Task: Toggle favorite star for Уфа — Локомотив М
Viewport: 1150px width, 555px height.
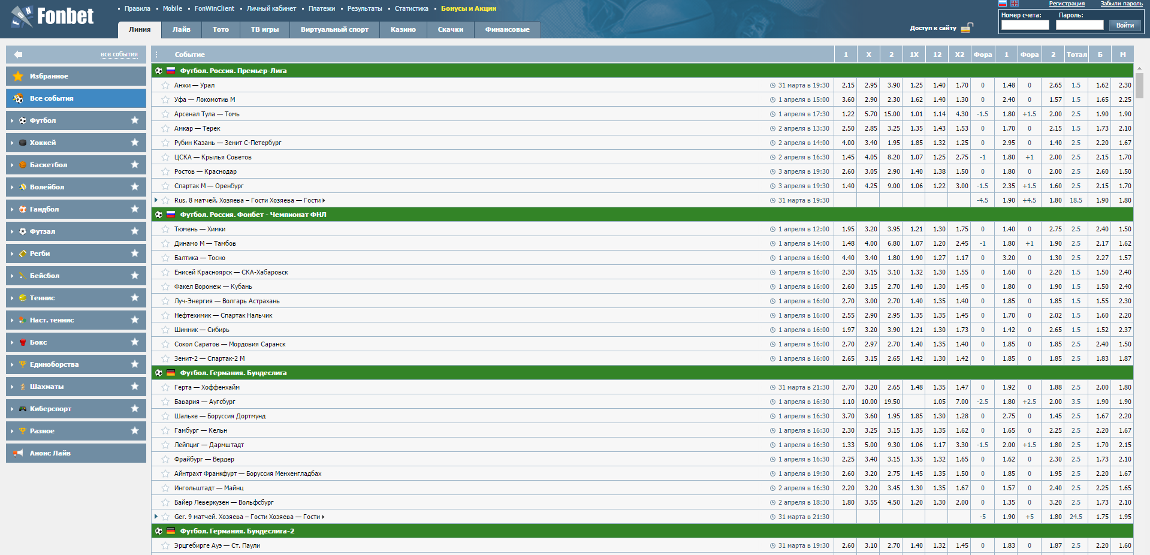Action: [165, 99]
